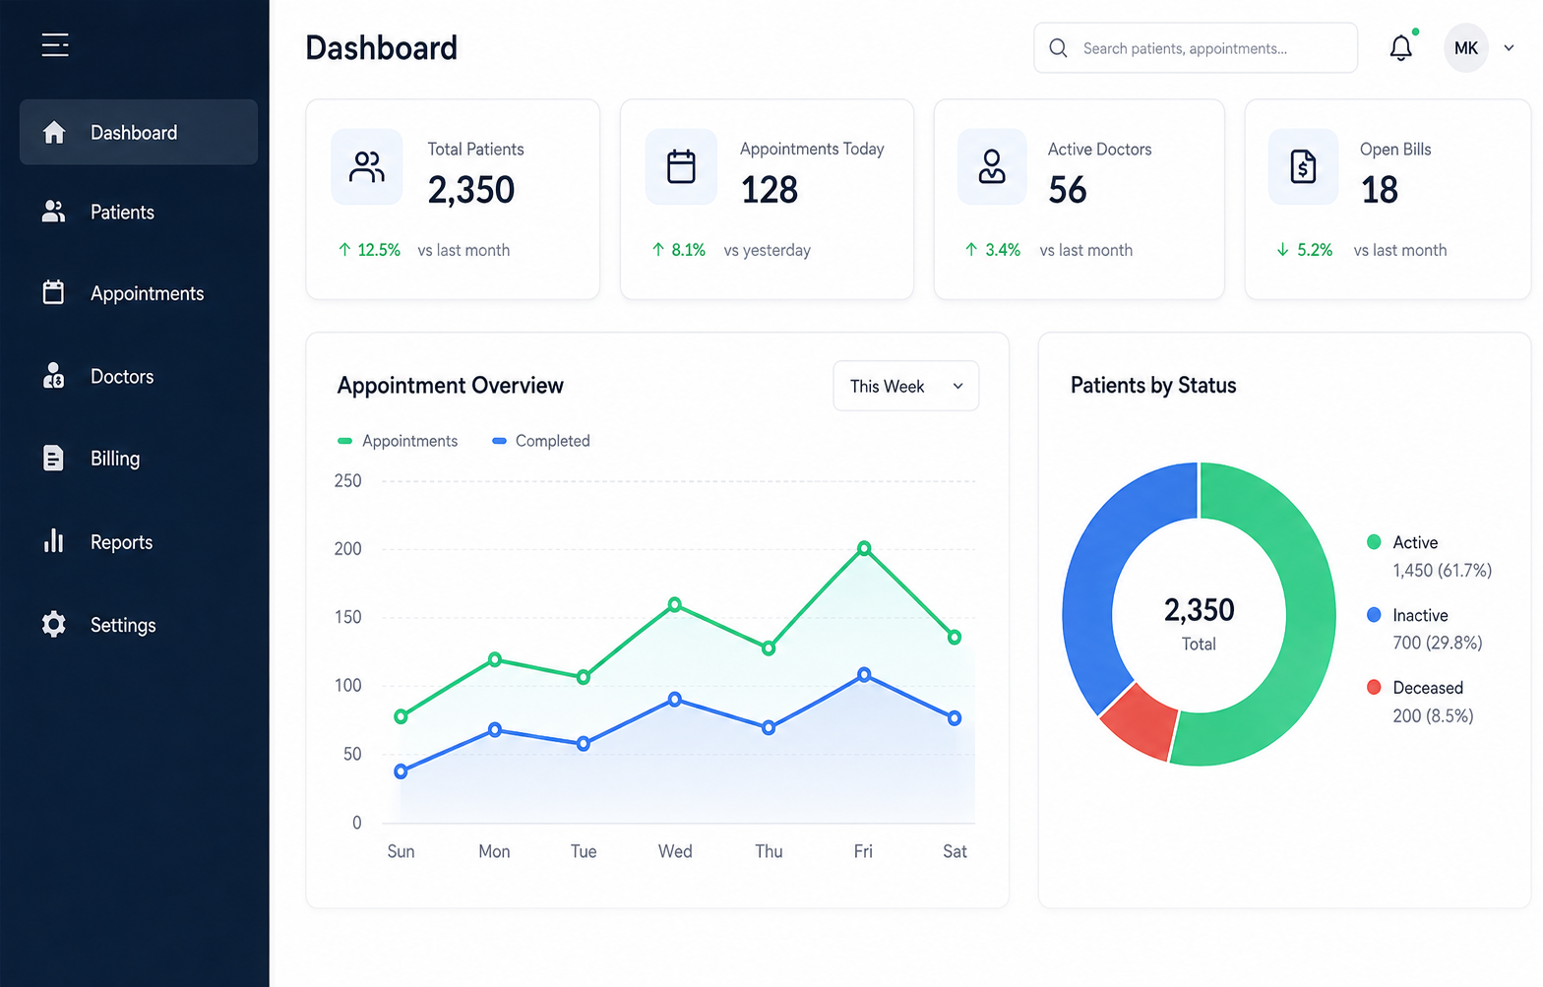Focus the Search patients, appointments field
1543x987 pixels.
1196,48
